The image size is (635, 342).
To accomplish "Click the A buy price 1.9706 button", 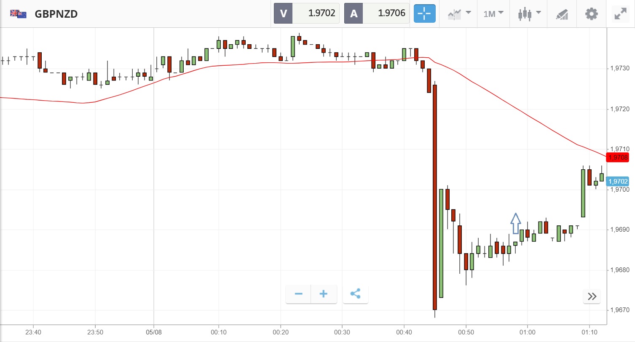I will point(377,13).
